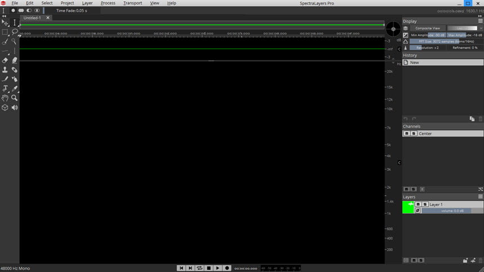The height and width of the screenshot is (272, 484).
Task: Adjust the FFT Size slider
Action: (x=446, y=42)
